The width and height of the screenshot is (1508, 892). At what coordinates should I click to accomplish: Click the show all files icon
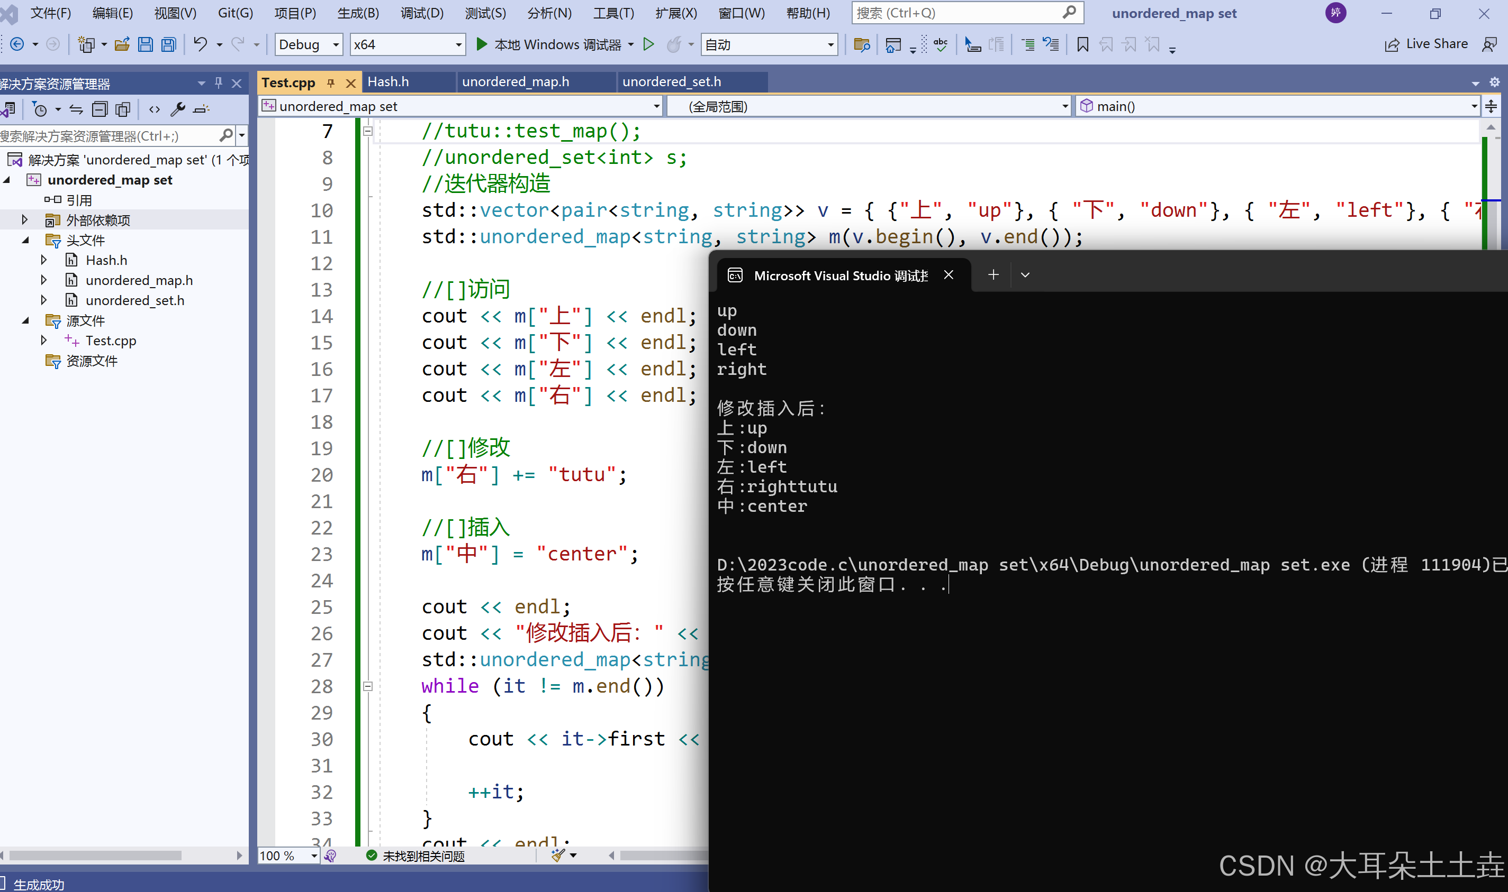(123, 109)
